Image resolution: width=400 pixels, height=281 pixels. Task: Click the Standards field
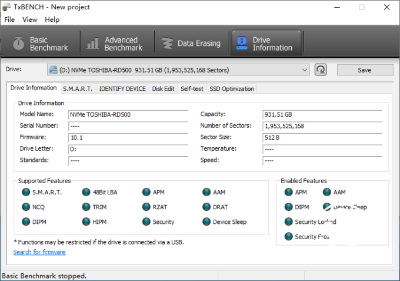pyautogui.click(x=128, y=161)
